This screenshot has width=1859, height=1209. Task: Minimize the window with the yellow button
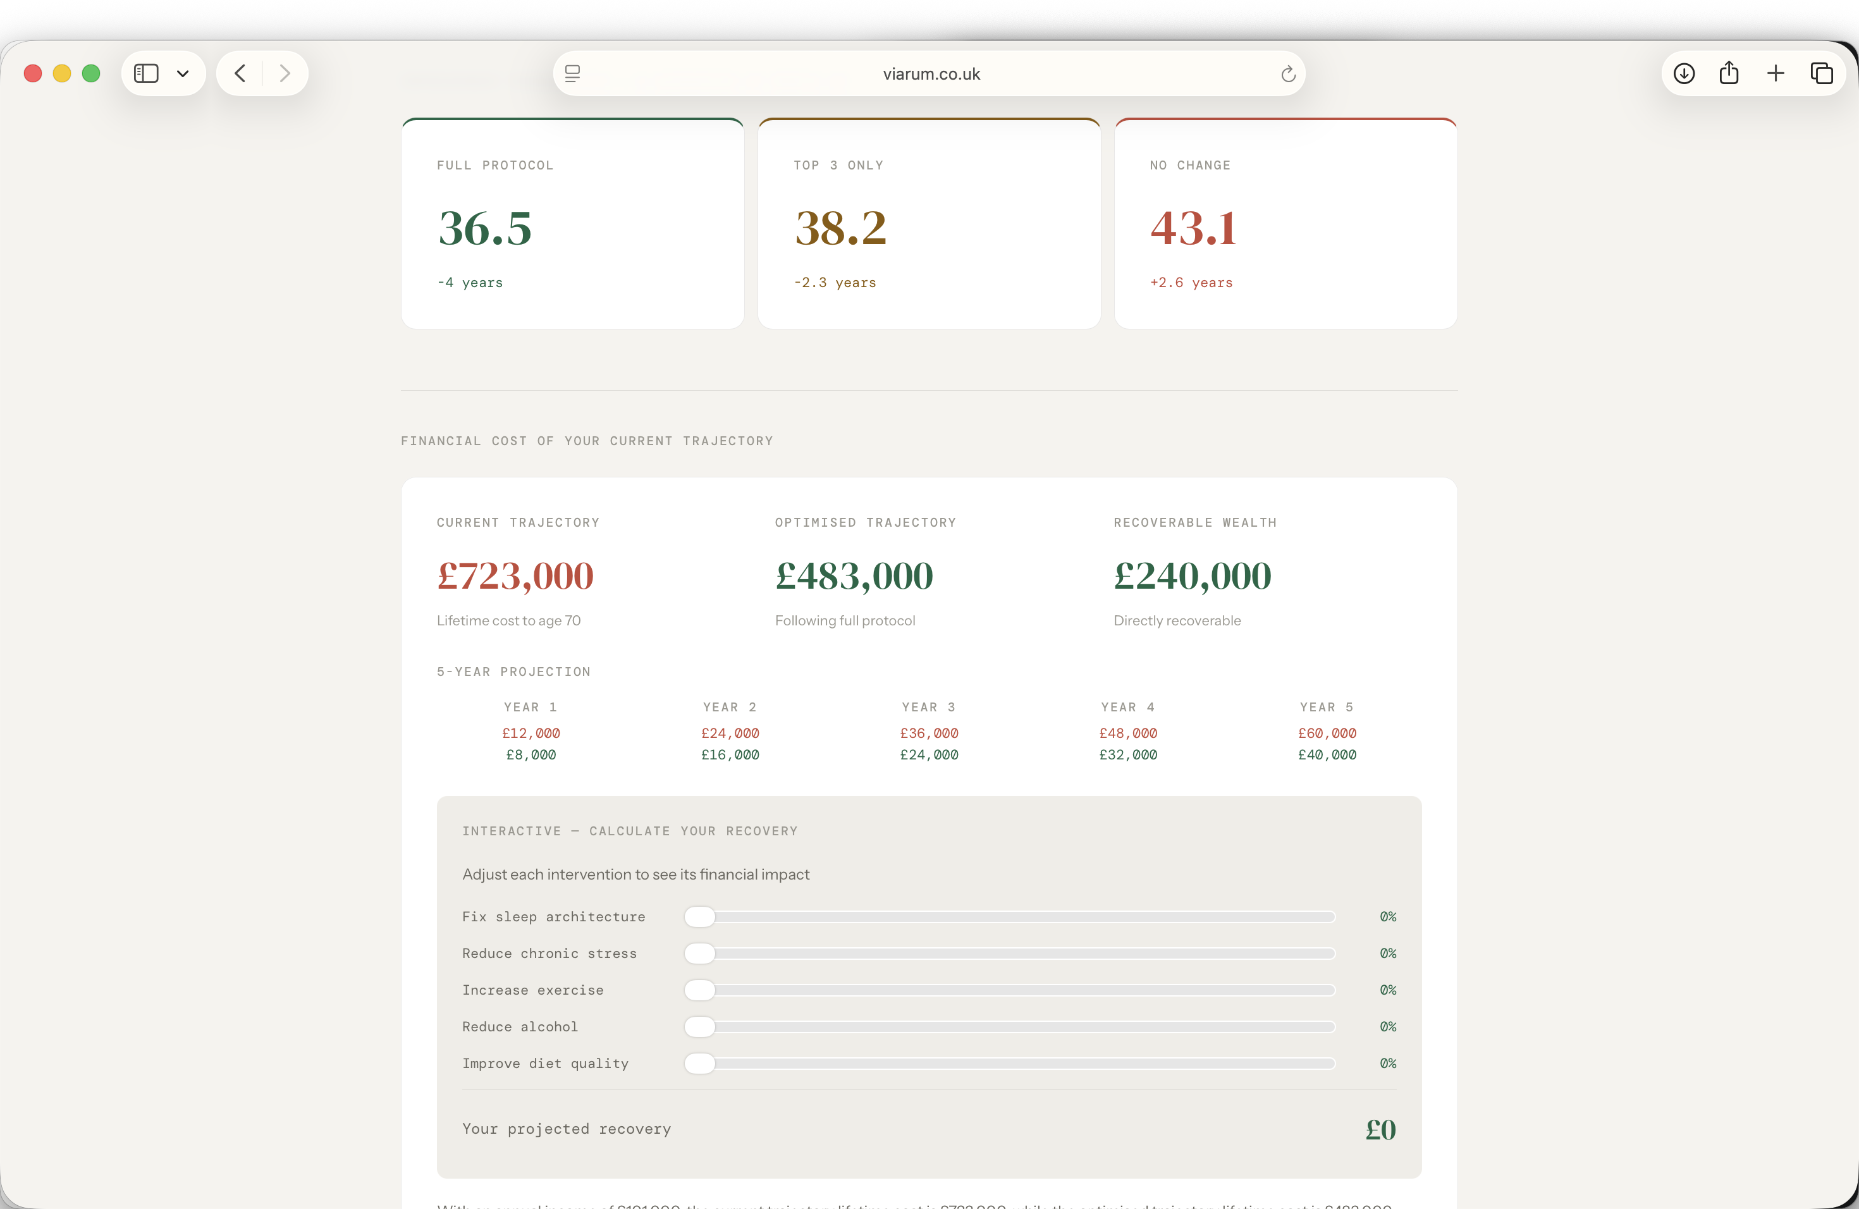62,73
